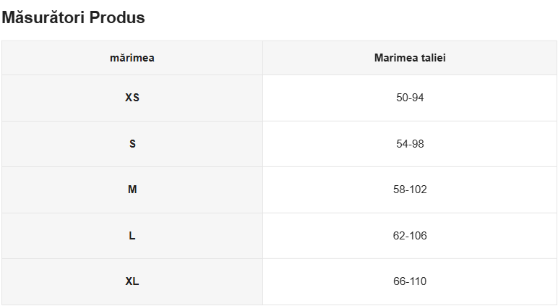Image resolution: width=558 pixels, height=306 pixels.
Task: Select the S size cell
Action: click(132, 144)
